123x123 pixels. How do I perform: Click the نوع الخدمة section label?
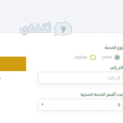click(x=114, y=48)
